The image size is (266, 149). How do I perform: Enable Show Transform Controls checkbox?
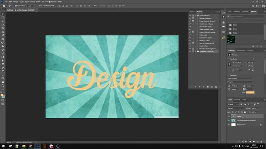[38, 6]
